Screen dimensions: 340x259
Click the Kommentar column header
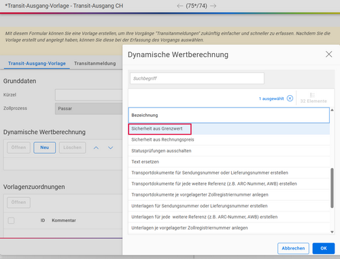pyautogui.click(x=64, y=220)
